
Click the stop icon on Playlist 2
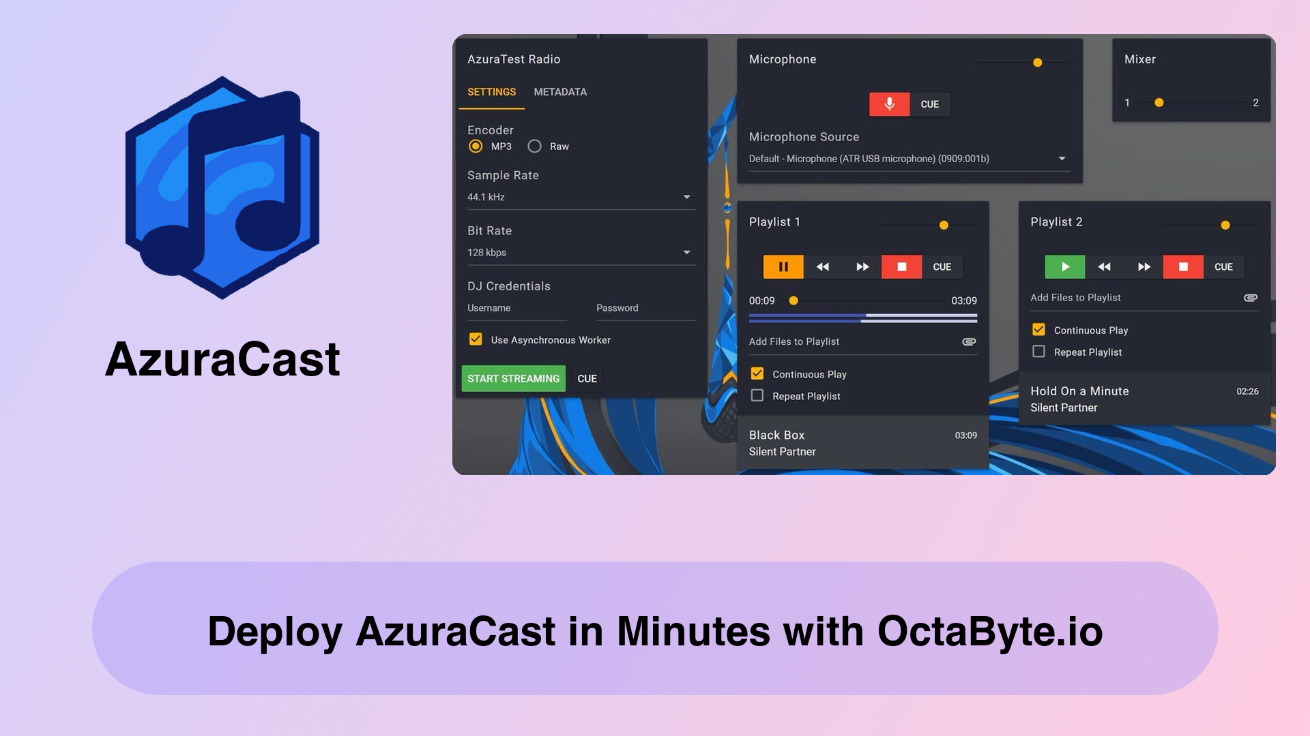pyautogui.click(x=1183, y=267)
